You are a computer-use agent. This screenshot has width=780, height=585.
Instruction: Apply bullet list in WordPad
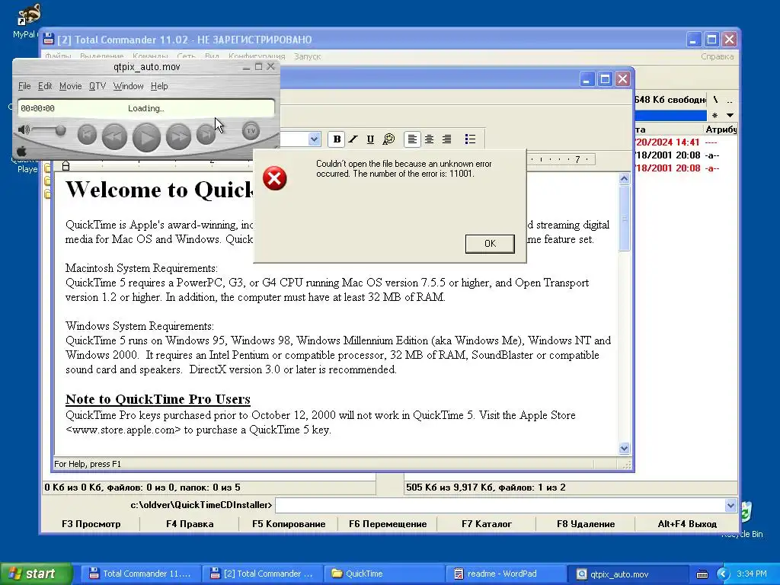[470, 139]
